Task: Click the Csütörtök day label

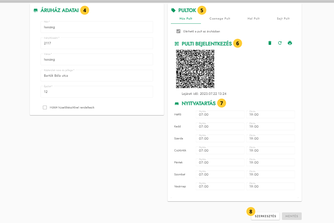Action: [x=180, y=151]
